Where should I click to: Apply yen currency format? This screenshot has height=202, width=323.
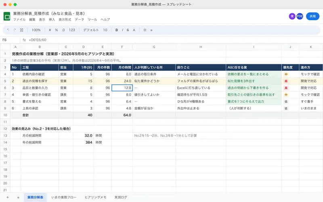coord(50,30)
